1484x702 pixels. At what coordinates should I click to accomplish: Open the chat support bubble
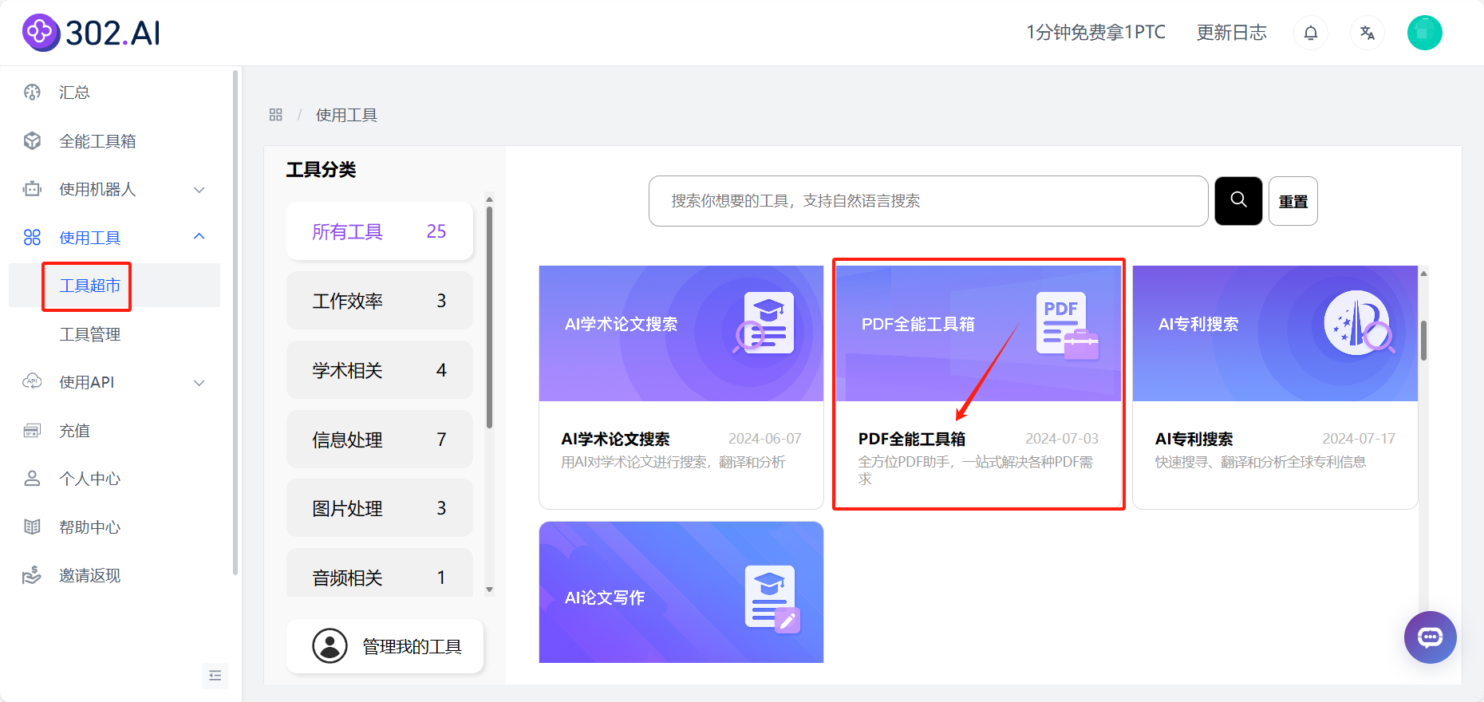pos(1431,637)
